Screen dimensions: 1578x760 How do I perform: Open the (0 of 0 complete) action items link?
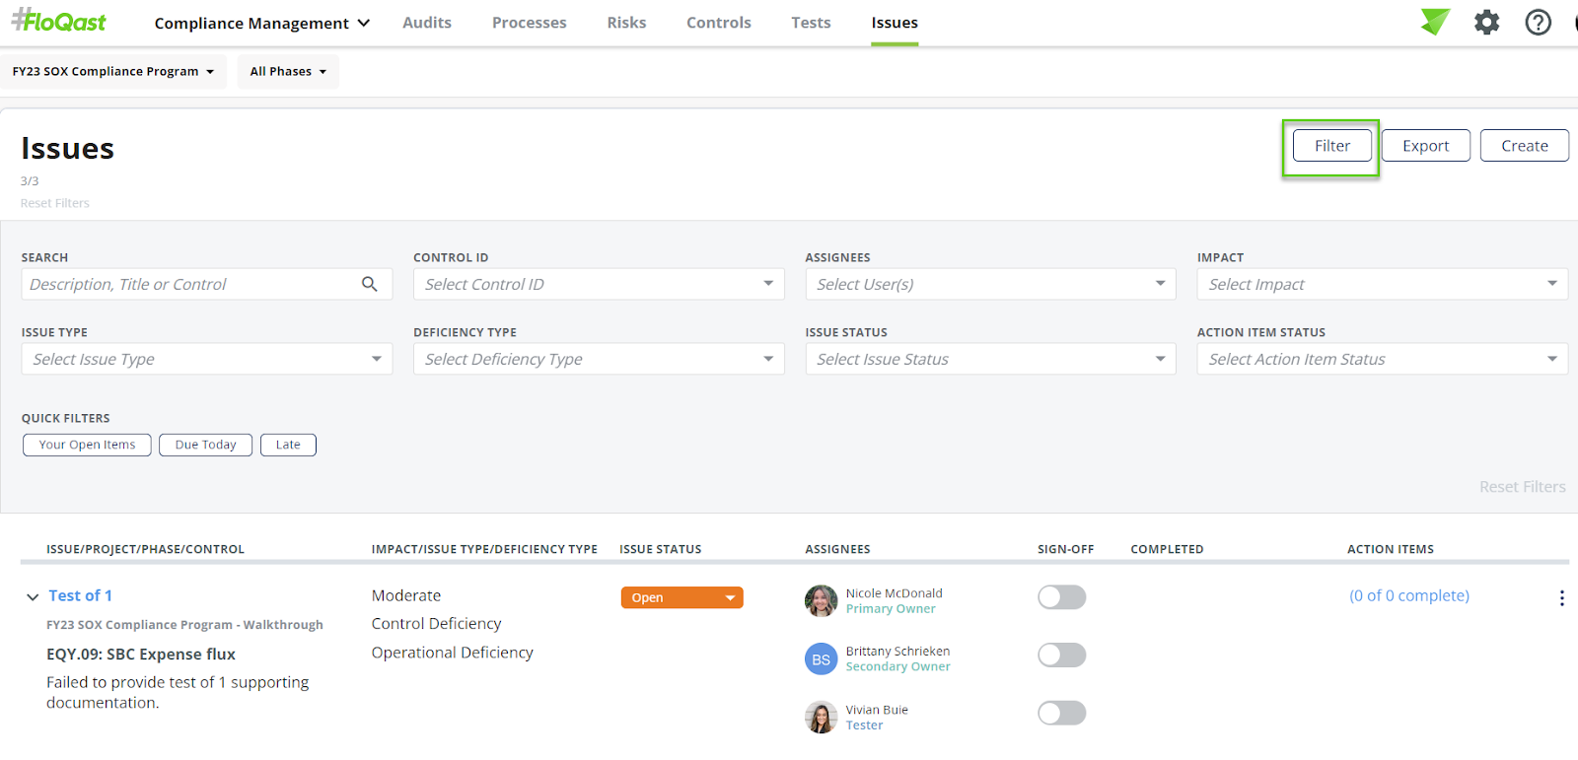(x=1409, y=595)
